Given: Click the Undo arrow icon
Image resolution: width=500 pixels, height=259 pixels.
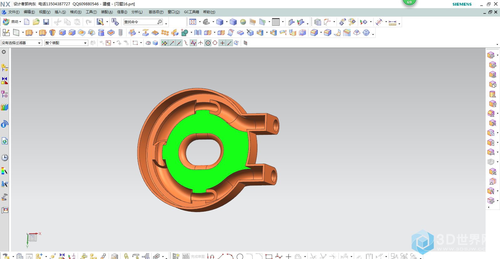Looking at the screenshot, I should [x=89, y=22].
